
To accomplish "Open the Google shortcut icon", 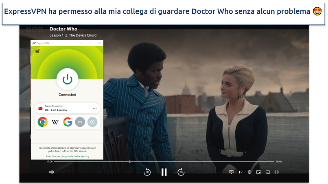I will [68, 122].
